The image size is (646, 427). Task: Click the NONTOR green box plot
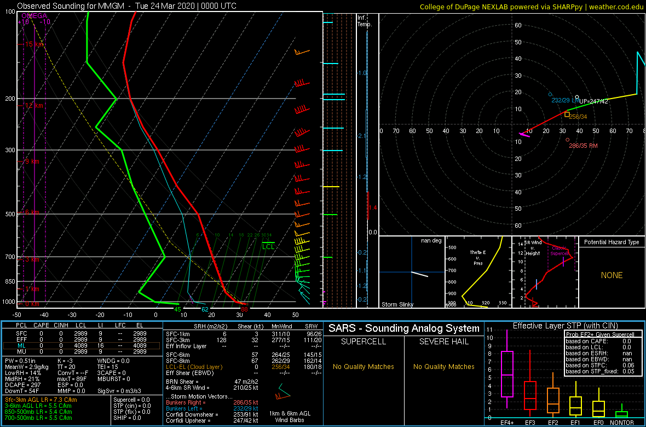(622, 411)
